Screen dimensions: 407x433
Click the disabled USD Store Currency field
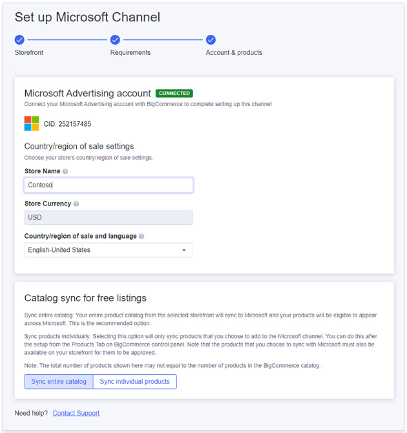point(109,218)
